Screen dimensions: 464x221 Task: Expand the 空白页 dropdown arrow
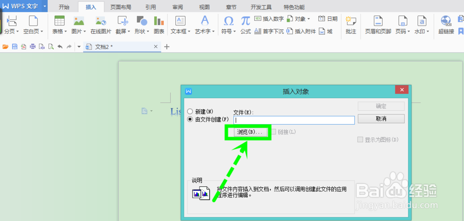(42, 32)
